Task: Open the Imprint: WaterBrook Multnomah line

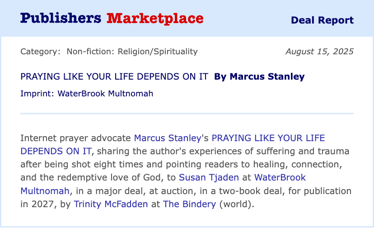Action: [87, 94]
